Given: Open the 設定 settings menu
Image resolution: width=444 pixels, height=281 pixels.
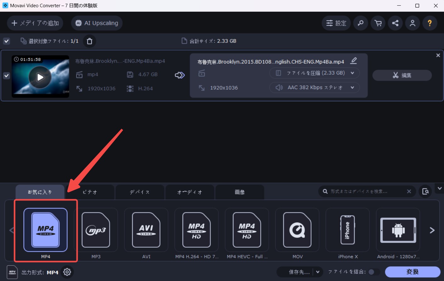Looking at the screenshot, I should [336, 23].
